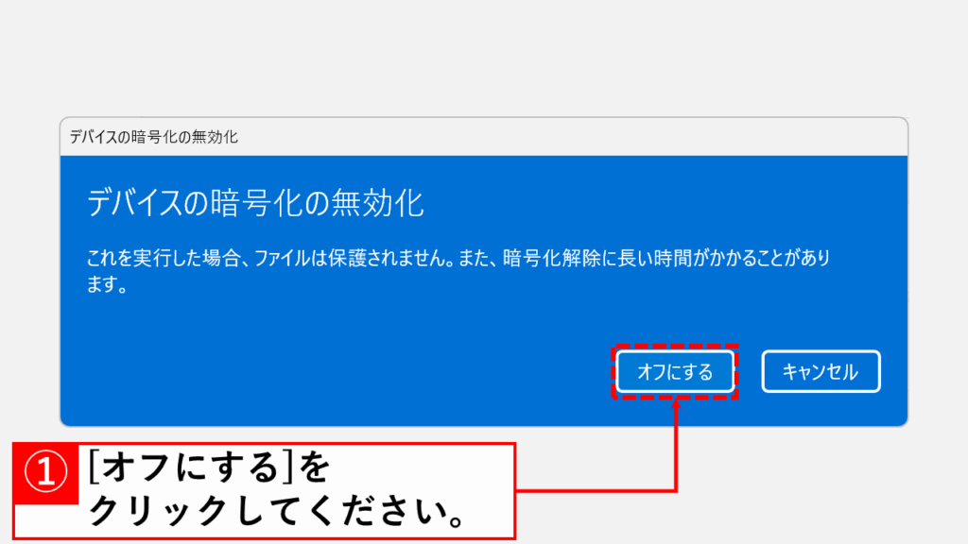Screen dimensions: 968x544
Task: Select the キャンセル button
Action: 821,372
